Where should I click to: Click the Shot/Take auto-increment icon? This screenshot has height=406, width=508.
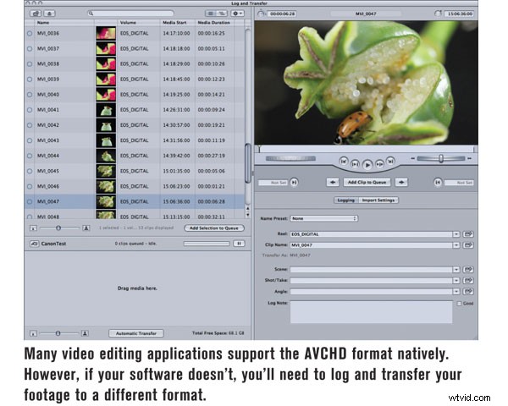[468, 280]
